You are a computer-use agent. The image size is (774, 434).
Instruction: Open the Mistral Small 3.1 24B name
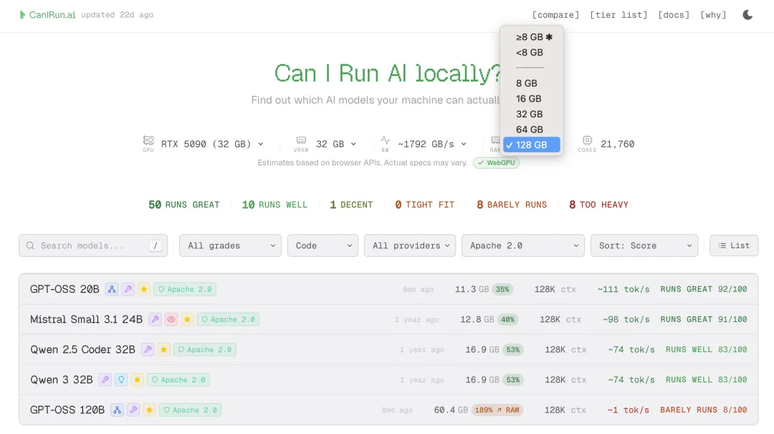[x=87, y=319]
